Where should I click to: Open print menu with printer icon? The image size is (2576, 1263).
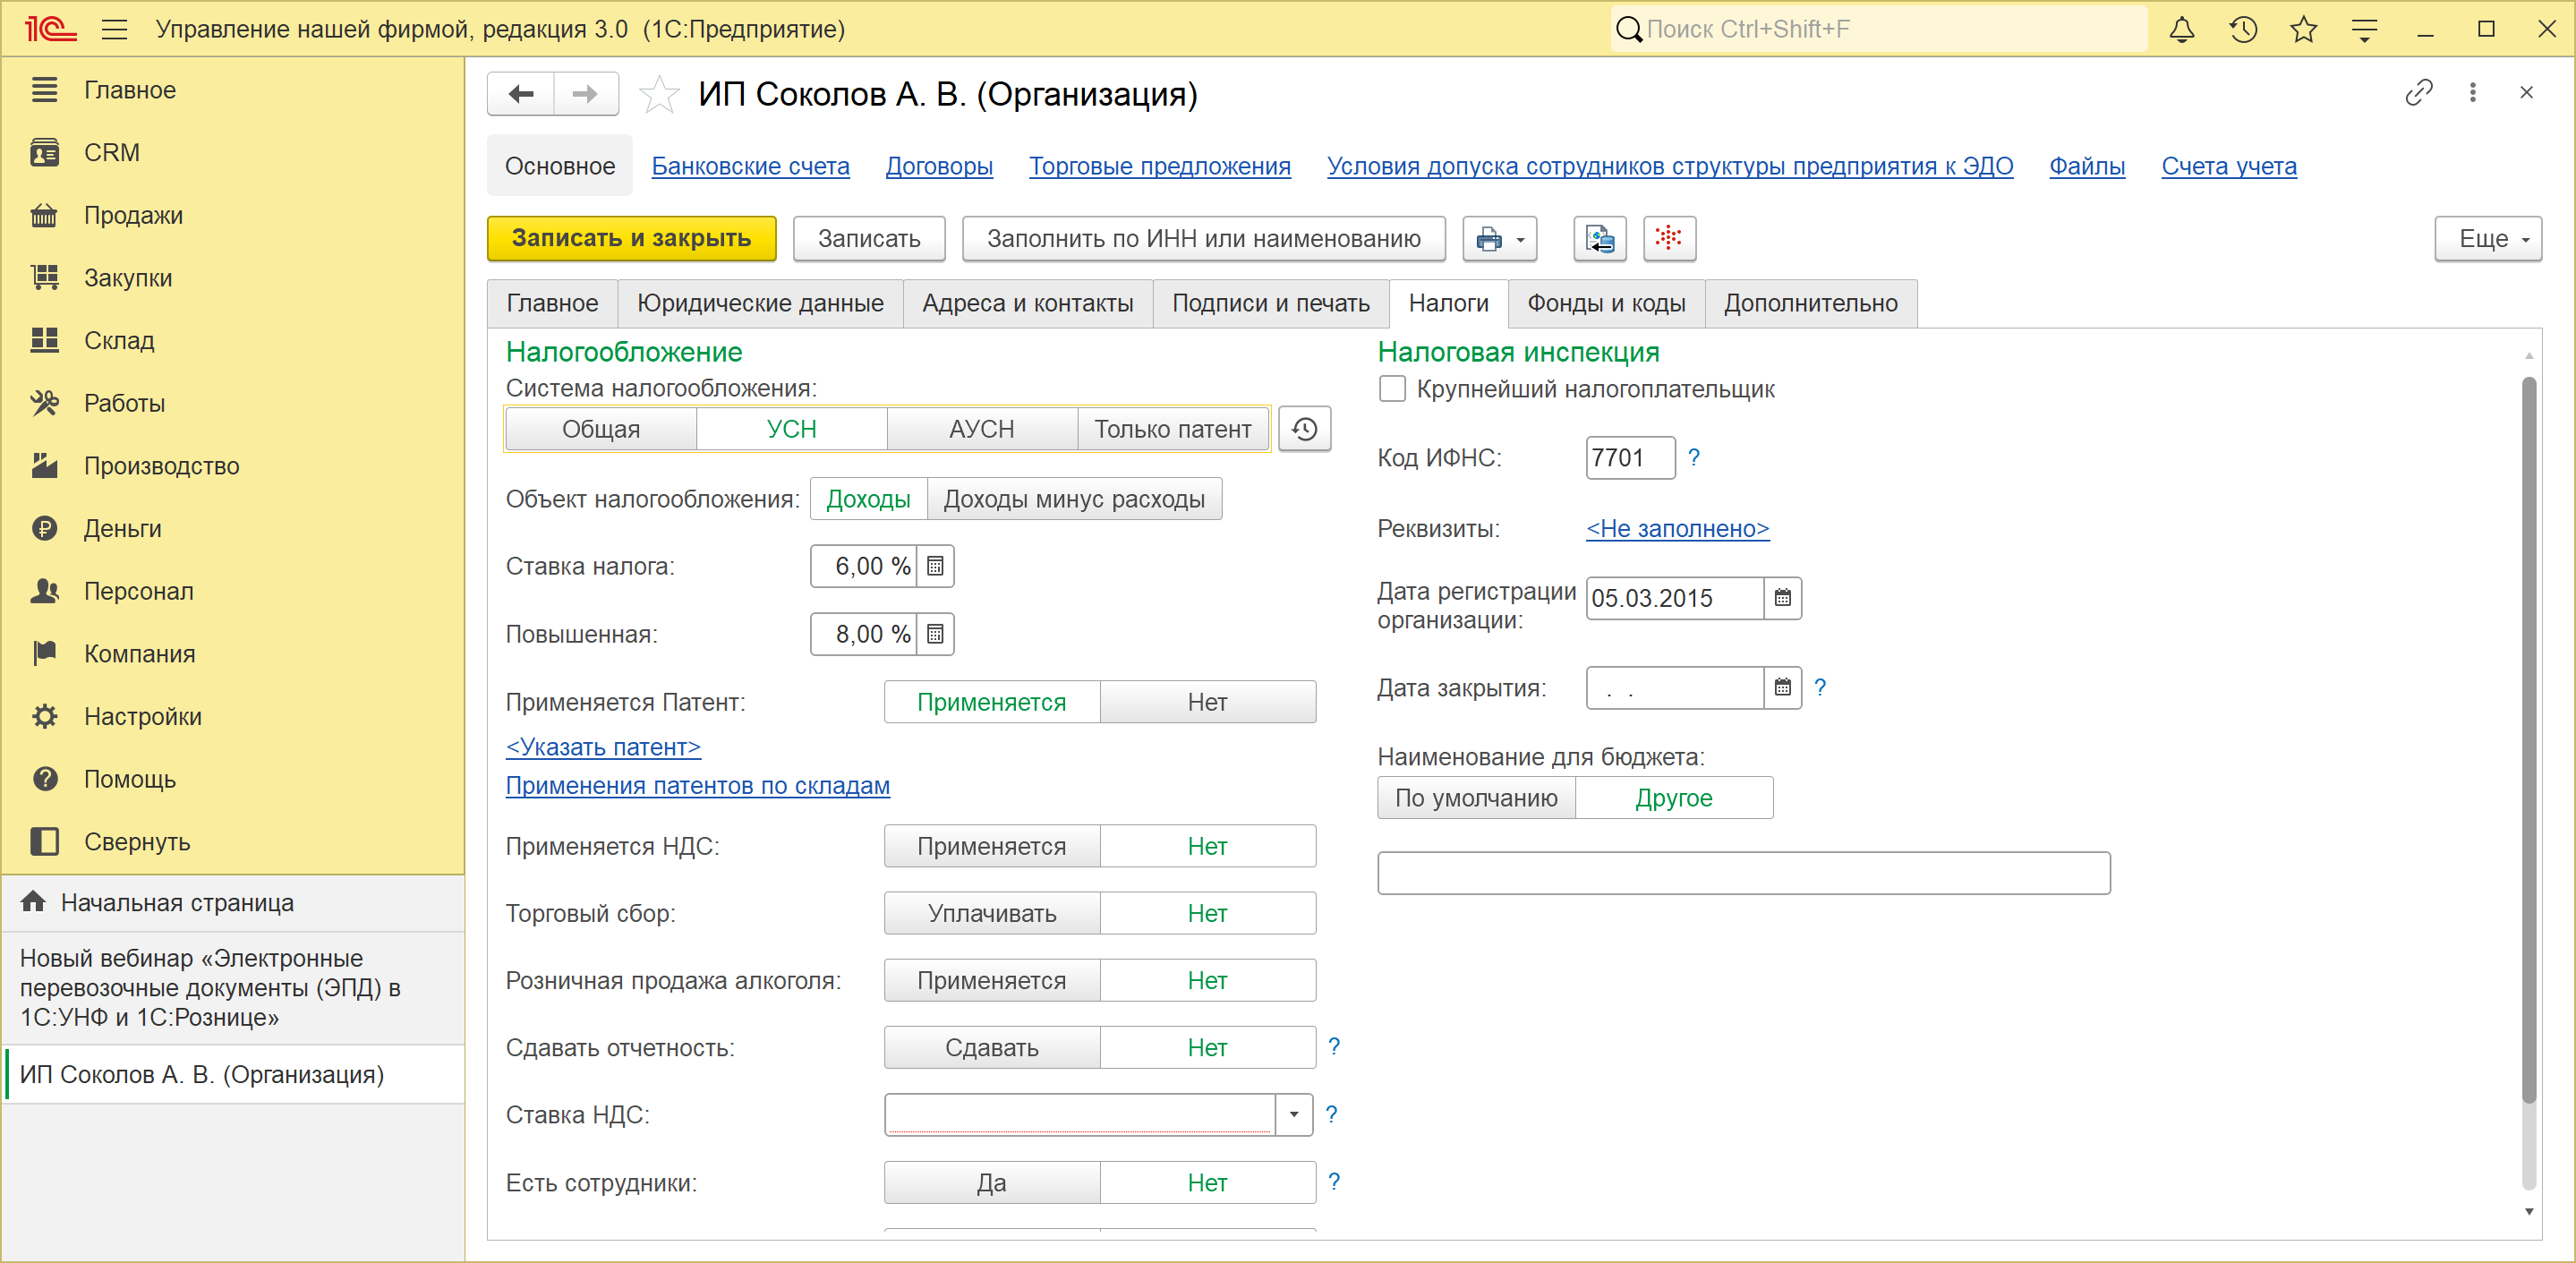coord(1499,239)
